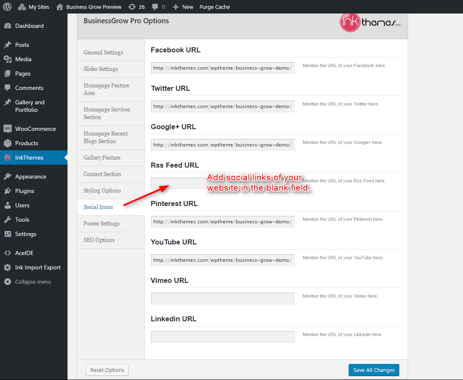Click Save All Changes button
Screen dimensions: 463x380
[x=374, y=370]
